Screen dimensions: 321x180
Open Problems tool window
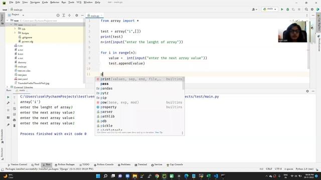[x=124, y=164]
